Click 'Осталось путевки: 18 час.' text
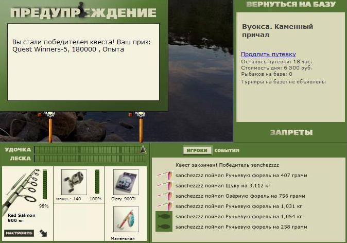This screenshot has height=243, width=347. (x=276, y=62)
